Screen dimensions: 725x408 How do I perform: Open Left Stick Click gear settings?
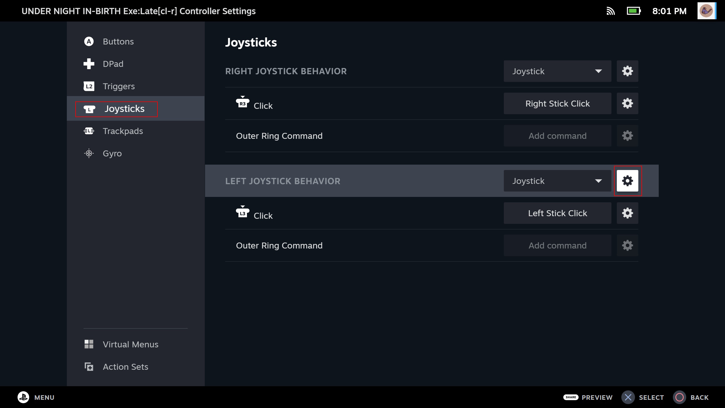pos(627,213)
